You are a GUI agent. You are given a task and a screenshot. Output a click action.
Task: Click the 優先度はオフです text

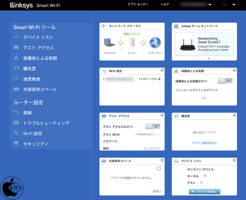coord(204,132)
